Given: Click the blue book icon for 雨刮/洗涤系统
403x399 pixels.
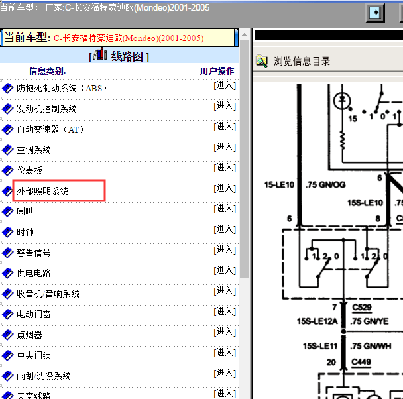Looking at the screenshot, I should coord(7,376).
